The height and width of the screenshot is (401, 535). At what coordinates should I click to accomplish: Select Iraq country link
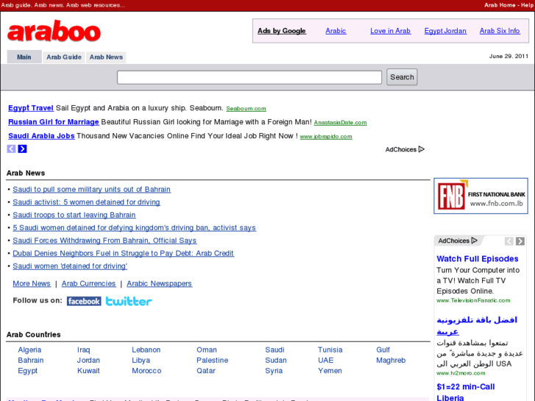point(84,349)
